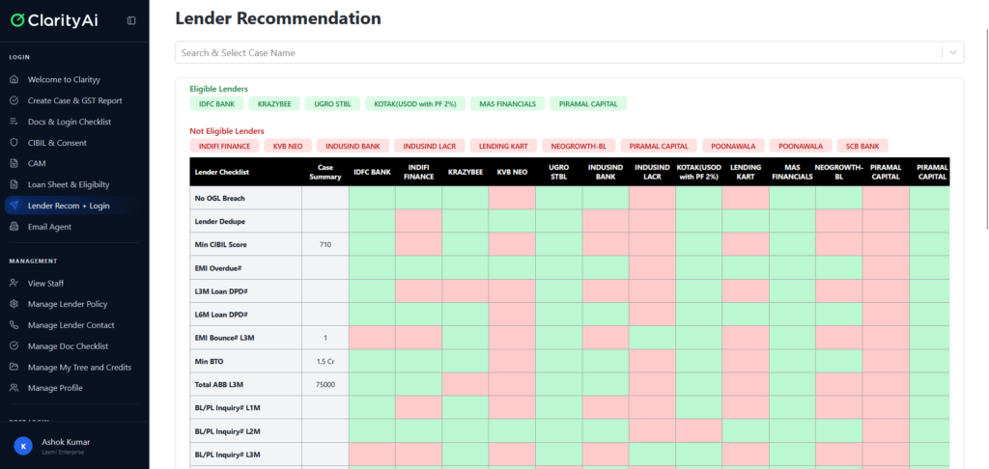This screenshot has width=989, height=469.
Task: Select Lender Recom + Login menu item
Action: click(x=68, y=206)
